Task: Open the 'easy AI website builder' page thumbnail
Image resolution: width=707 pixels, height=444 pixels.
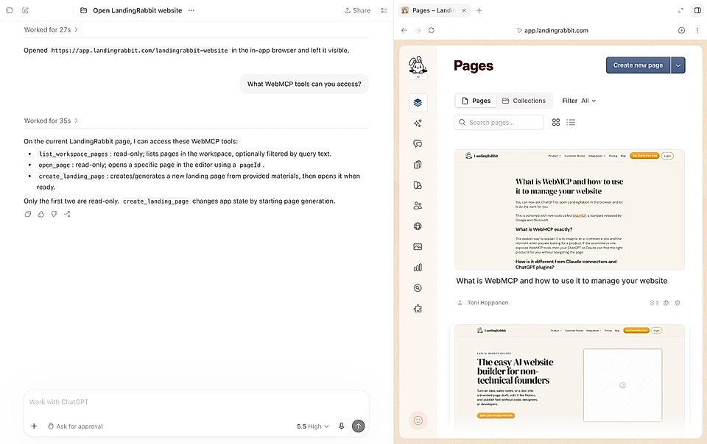Action: coord(569,378)
